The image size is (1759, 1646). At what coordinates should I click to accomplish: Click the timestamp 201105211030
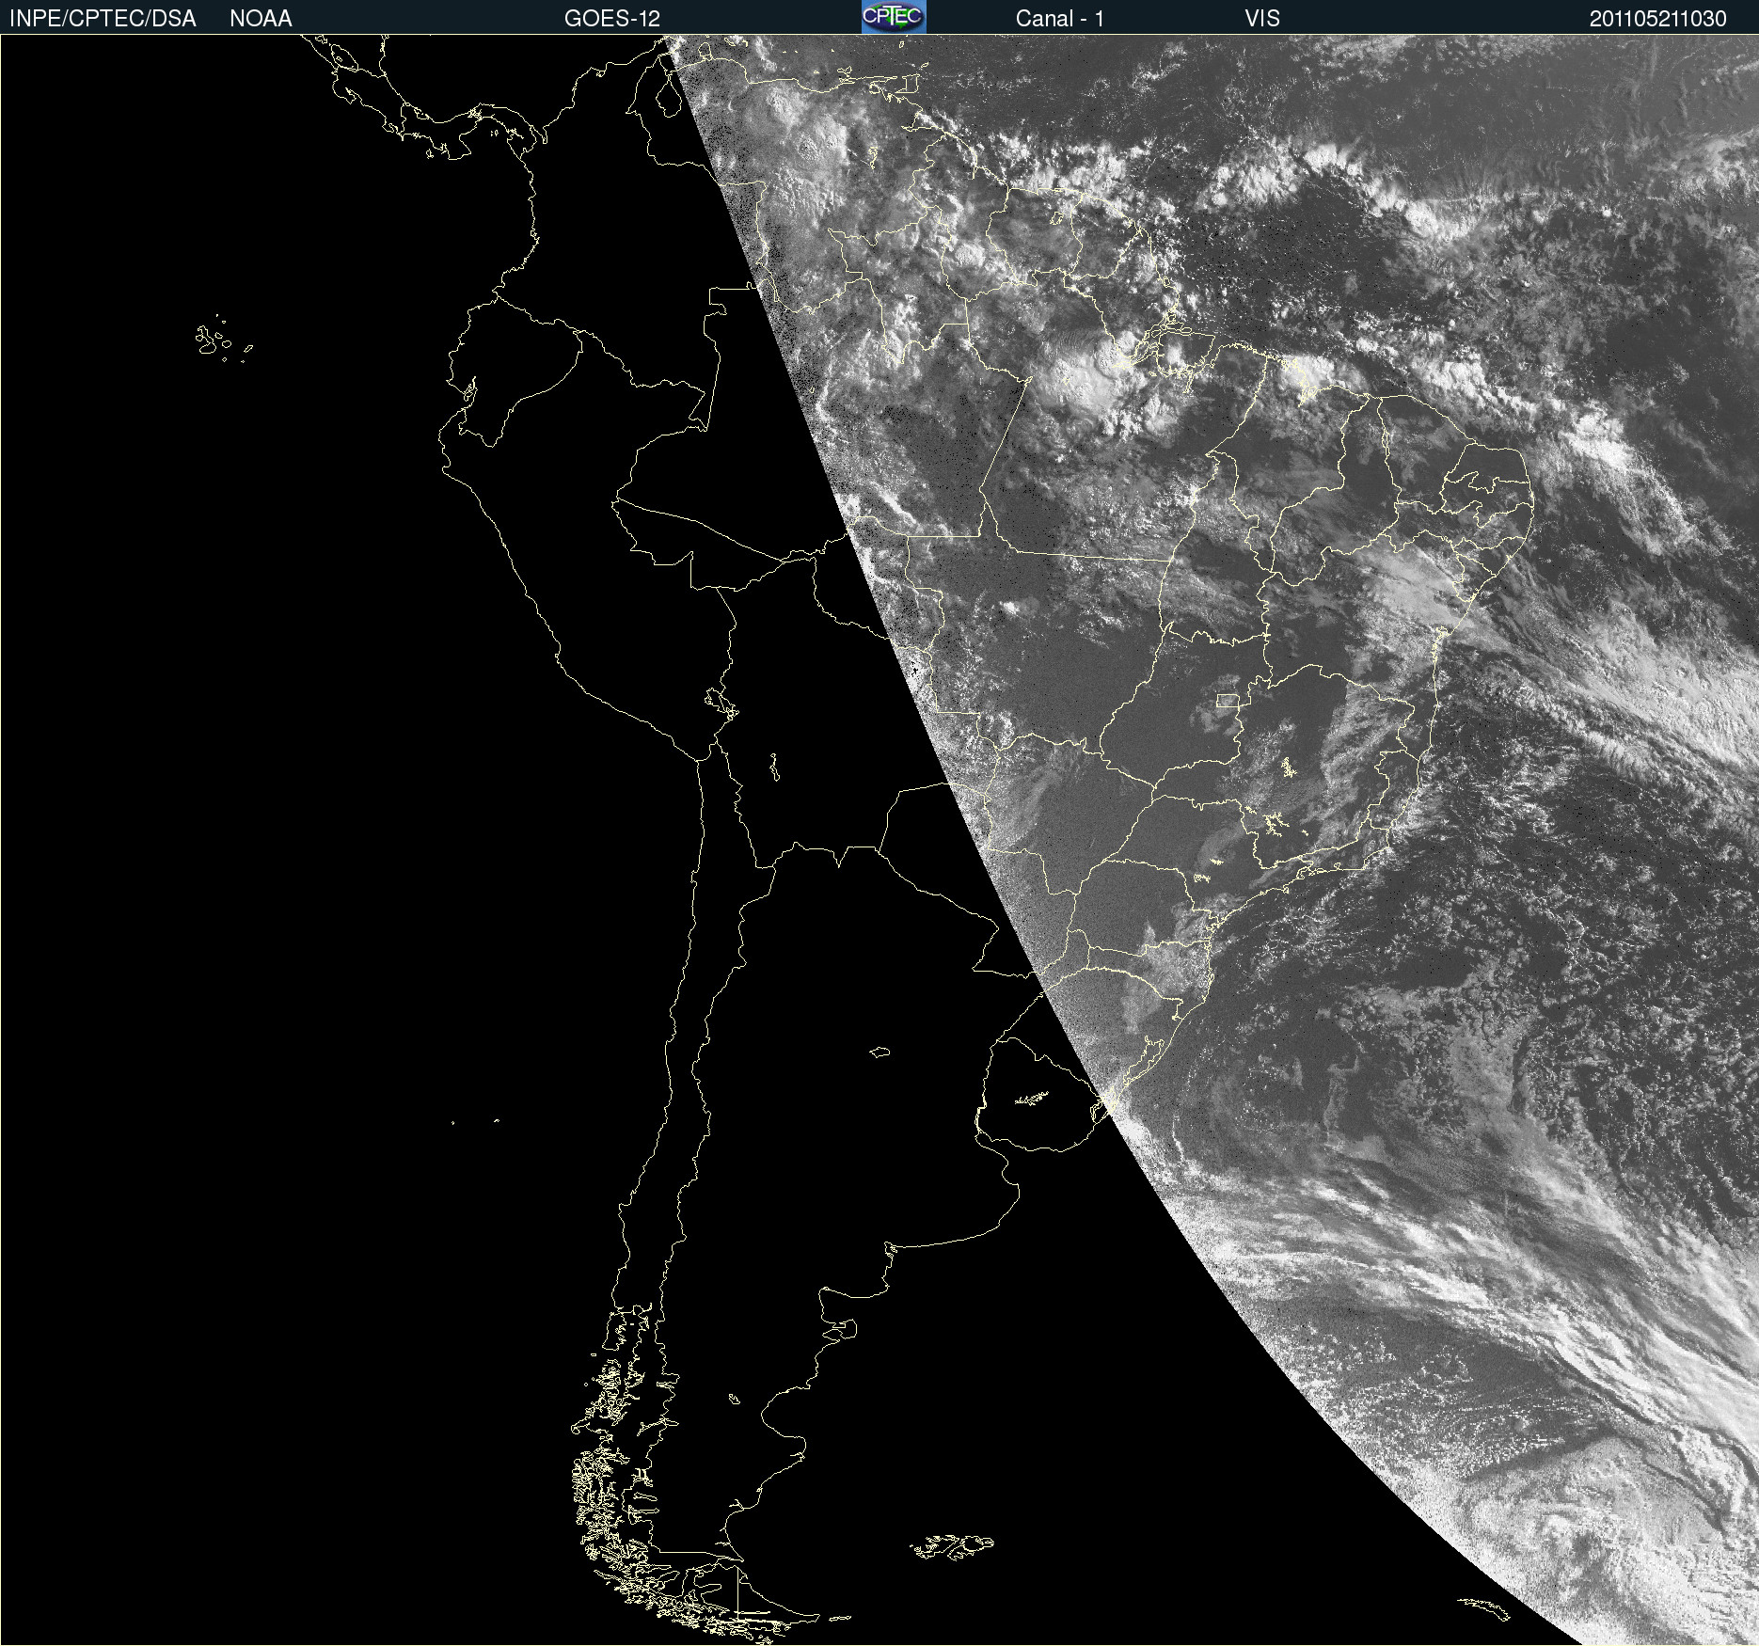pos(1658,19)
